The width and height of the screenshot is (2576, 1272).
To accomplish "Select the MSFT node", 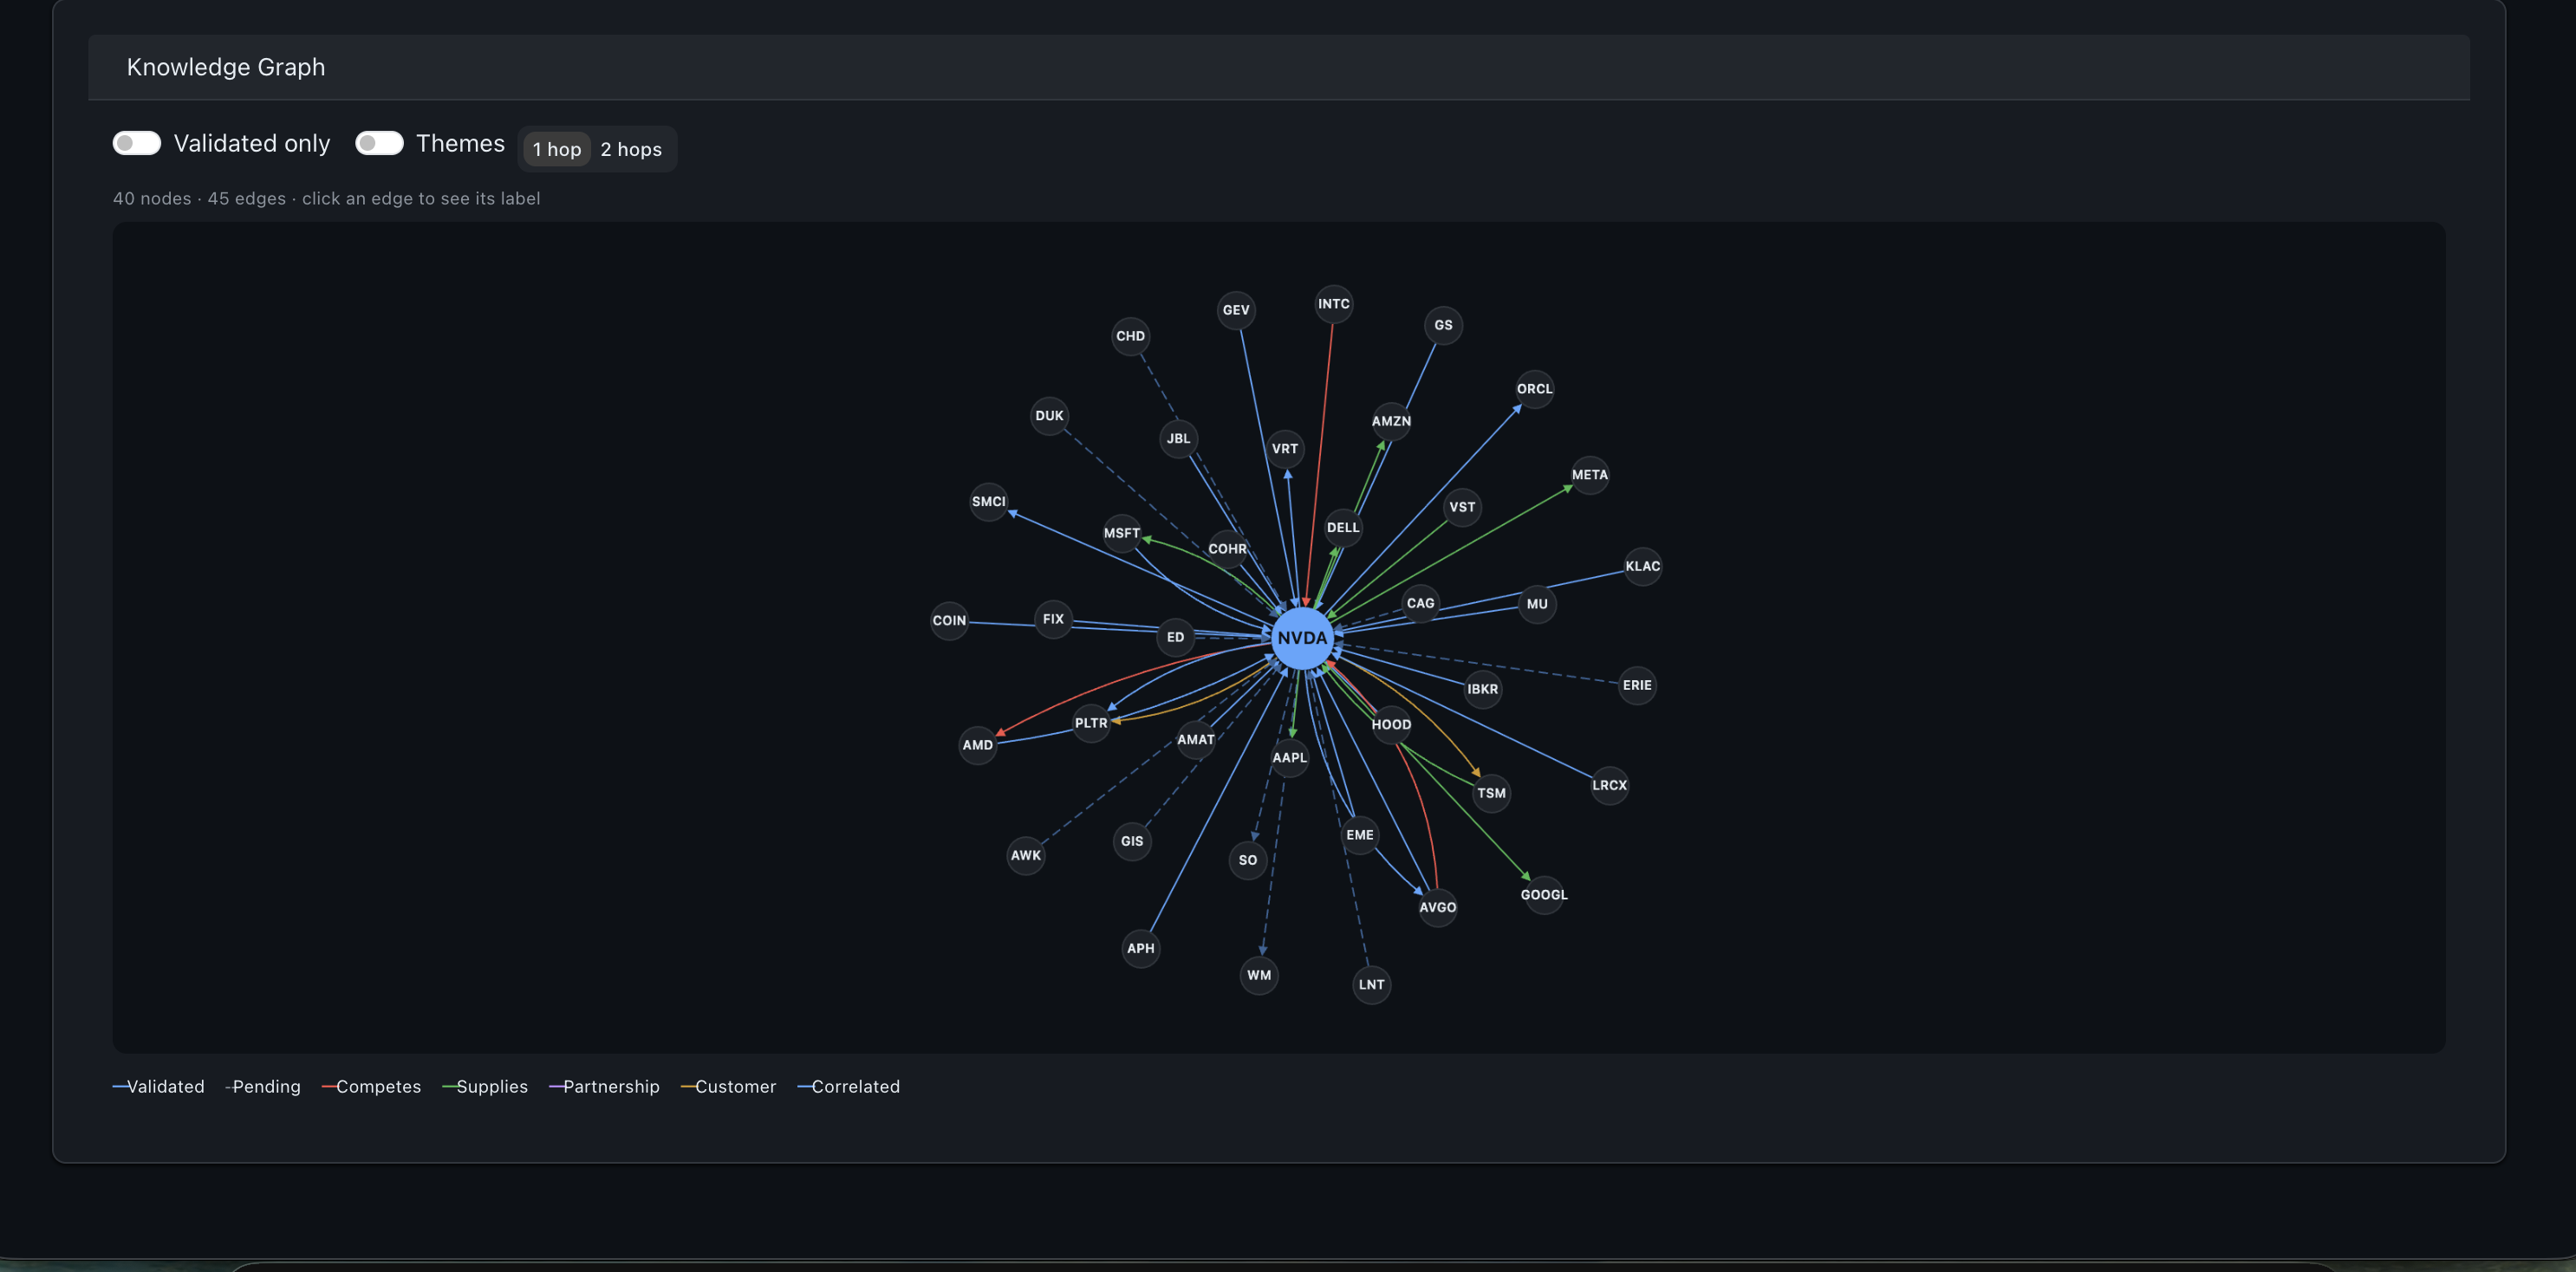I will click(1121, 533).
